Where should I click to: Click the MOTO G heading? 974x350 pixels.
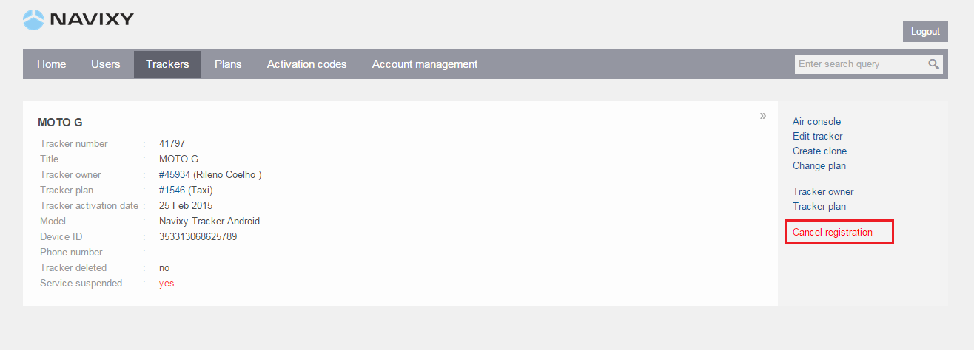60,123
